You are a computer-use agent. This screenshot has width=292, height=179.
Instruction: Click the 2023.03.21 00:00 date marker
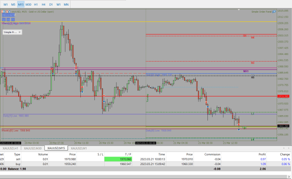tap(145, 143)
